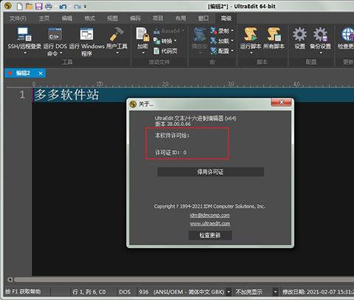Click text line 多多软件站 in editor
The width and height of the screenshot is (354, 300).
coord(66,95)
